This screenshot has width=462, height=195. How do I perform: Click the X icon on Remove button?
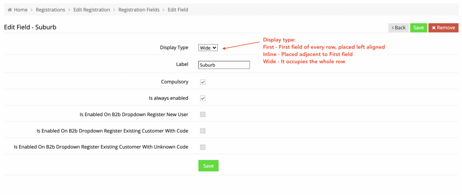(x=434, y=27)
